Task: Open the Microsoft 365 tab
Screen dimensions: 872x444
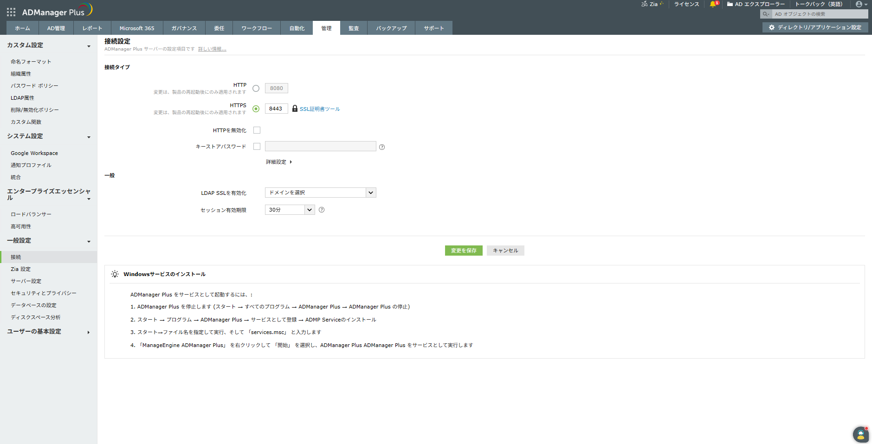Action: coord(137,28)
